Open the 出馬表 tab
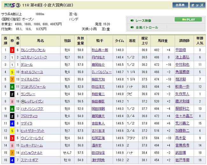The height and width of the screenshot is (165, 207). click(181, 5)
